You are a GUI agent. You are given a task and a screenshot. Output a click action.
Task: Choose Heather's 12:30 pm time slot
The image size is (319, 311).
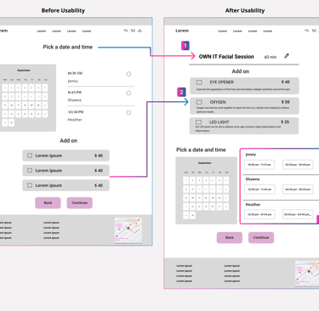pyautogui.click(x=259, y=214)
